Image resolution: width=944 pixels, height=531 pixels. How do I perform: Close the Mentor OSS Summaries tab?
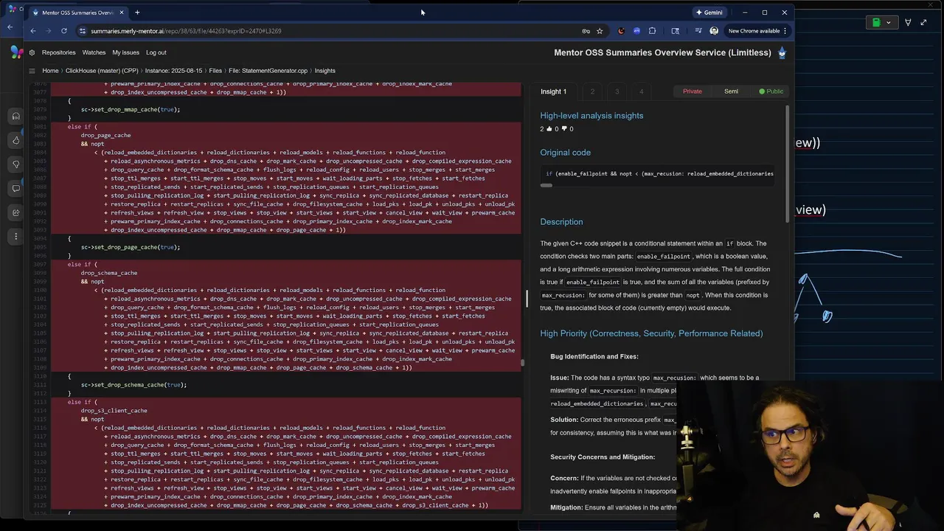123,13
